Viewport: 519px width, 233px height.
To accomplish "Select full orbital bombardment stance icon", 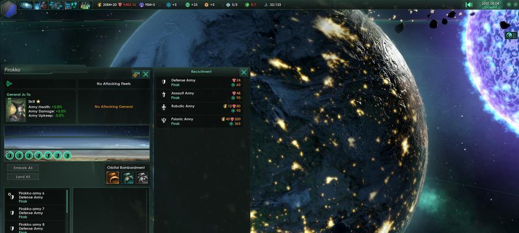I will (113, 178).
